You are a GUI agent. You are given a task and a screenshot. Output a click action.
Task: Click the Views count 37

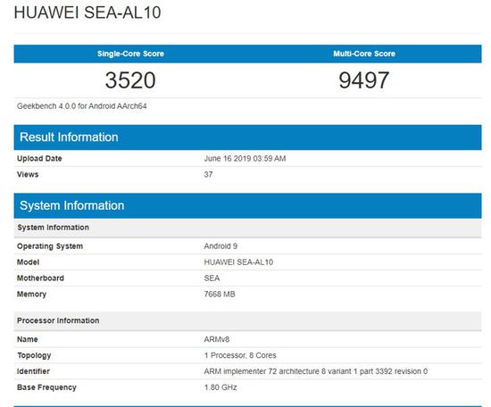[208, 174]
